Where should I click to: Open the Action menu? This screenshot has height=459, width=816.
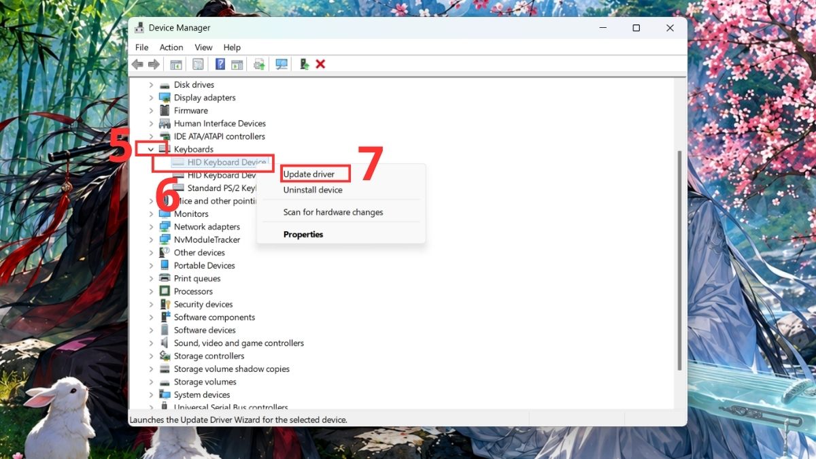click(171, 47)
